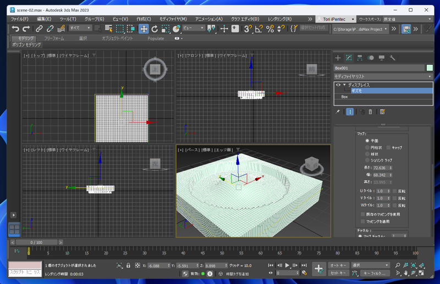Click the オート キー button
440x284 pixels.
[x=338, y=265]
